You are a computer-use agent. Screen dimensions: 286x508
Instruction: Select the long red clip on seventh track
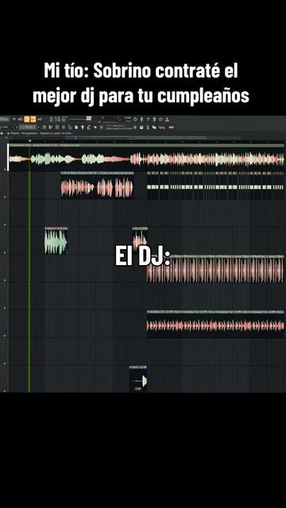(215, 324)
